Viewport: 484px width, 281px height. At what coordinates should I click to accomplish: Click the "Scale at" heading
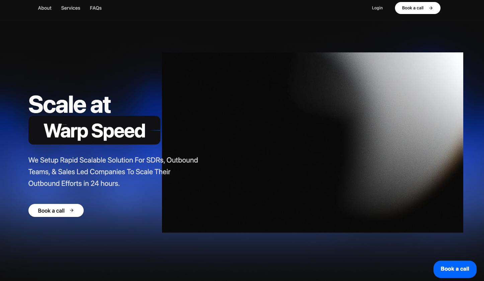[x=70, y=105]
